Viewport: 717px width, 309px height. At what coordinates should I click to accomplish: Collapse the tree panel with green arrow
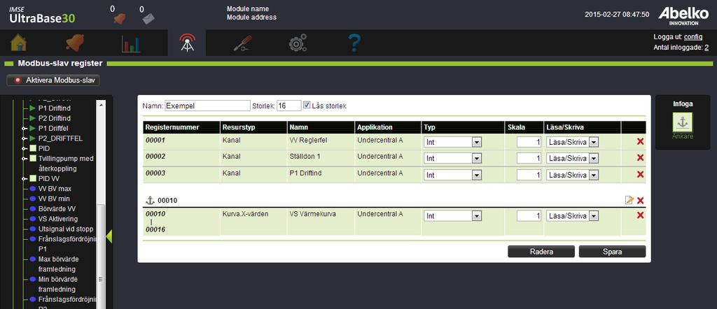(109, 236)
